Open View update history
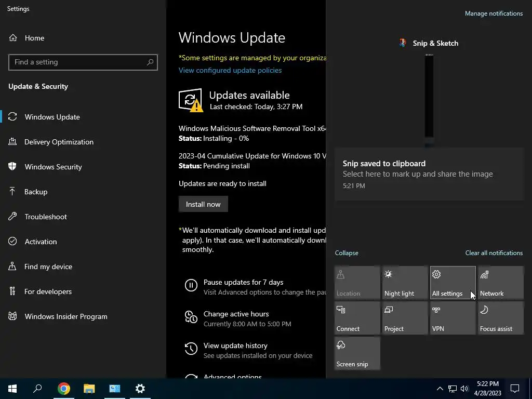Viewport: 532px width, 399px height. [235, 345]
